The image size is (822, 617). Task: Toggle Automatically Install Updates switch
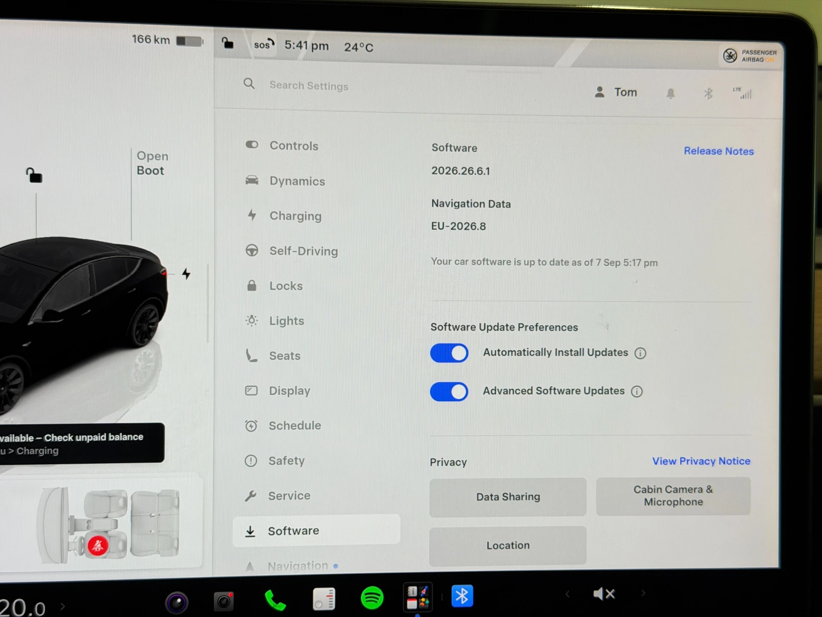(x=449, y=353)
